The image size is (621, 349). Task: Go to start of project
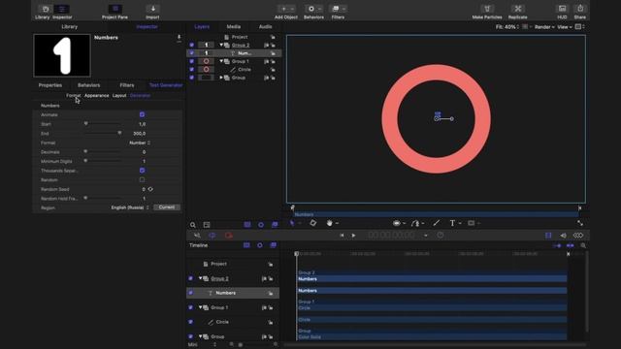[342, 236]
